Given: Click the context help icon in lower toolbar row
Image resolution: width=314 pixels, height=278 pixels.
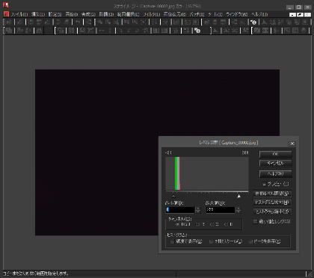Looking at the screenshot, I should [x=197, y=31].
